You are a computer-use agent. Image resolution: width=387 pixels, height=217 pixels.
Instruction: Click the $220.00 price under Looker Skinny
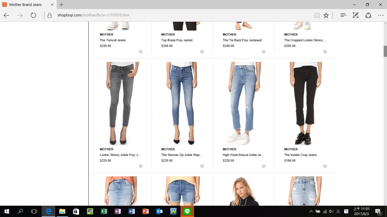(105, 160)
